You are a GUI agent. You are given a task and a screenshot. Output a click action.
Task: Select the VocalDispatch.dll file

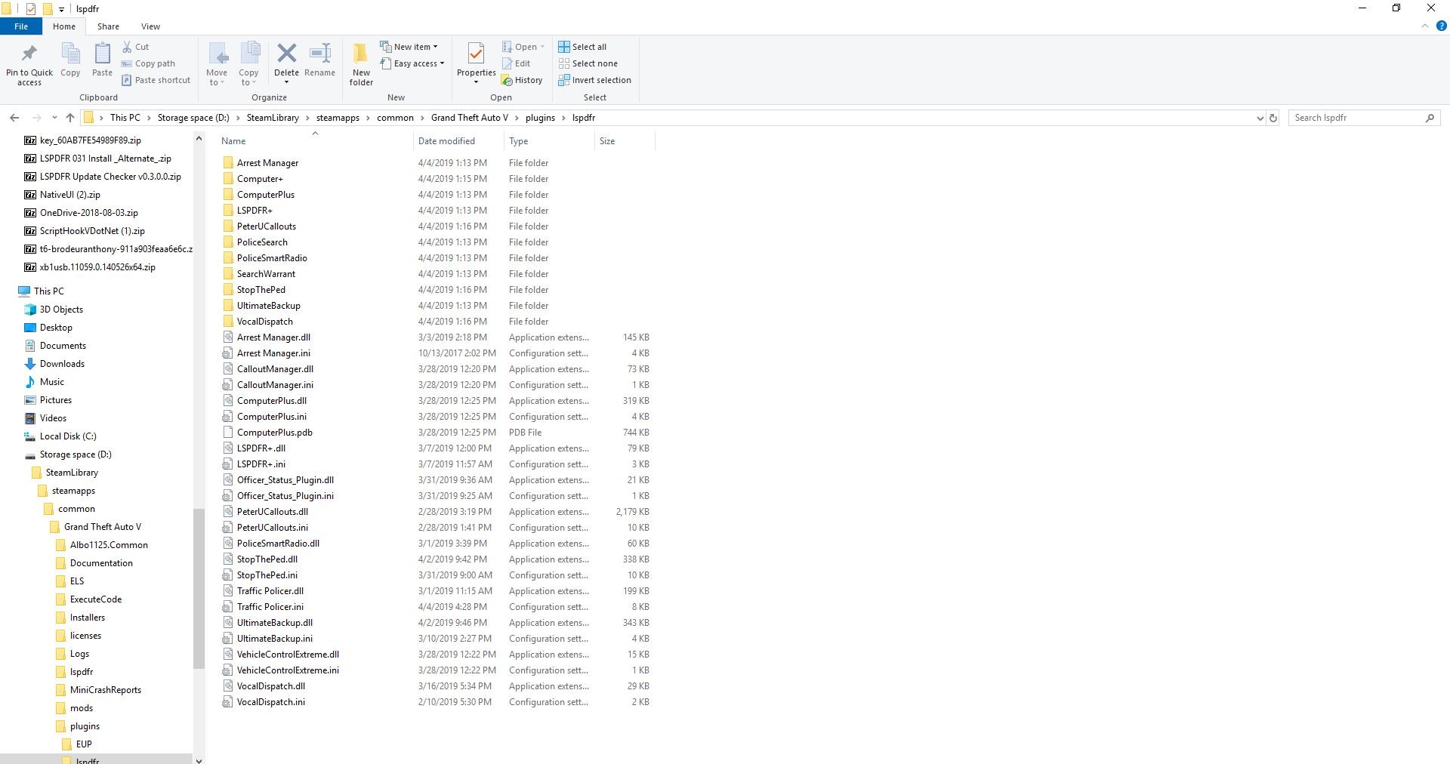point(270,686)
